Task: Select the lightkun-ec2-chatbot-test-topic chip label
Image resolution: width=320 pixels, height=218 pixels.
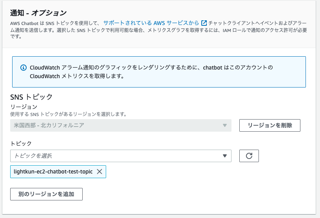Action: click(53, 172)
